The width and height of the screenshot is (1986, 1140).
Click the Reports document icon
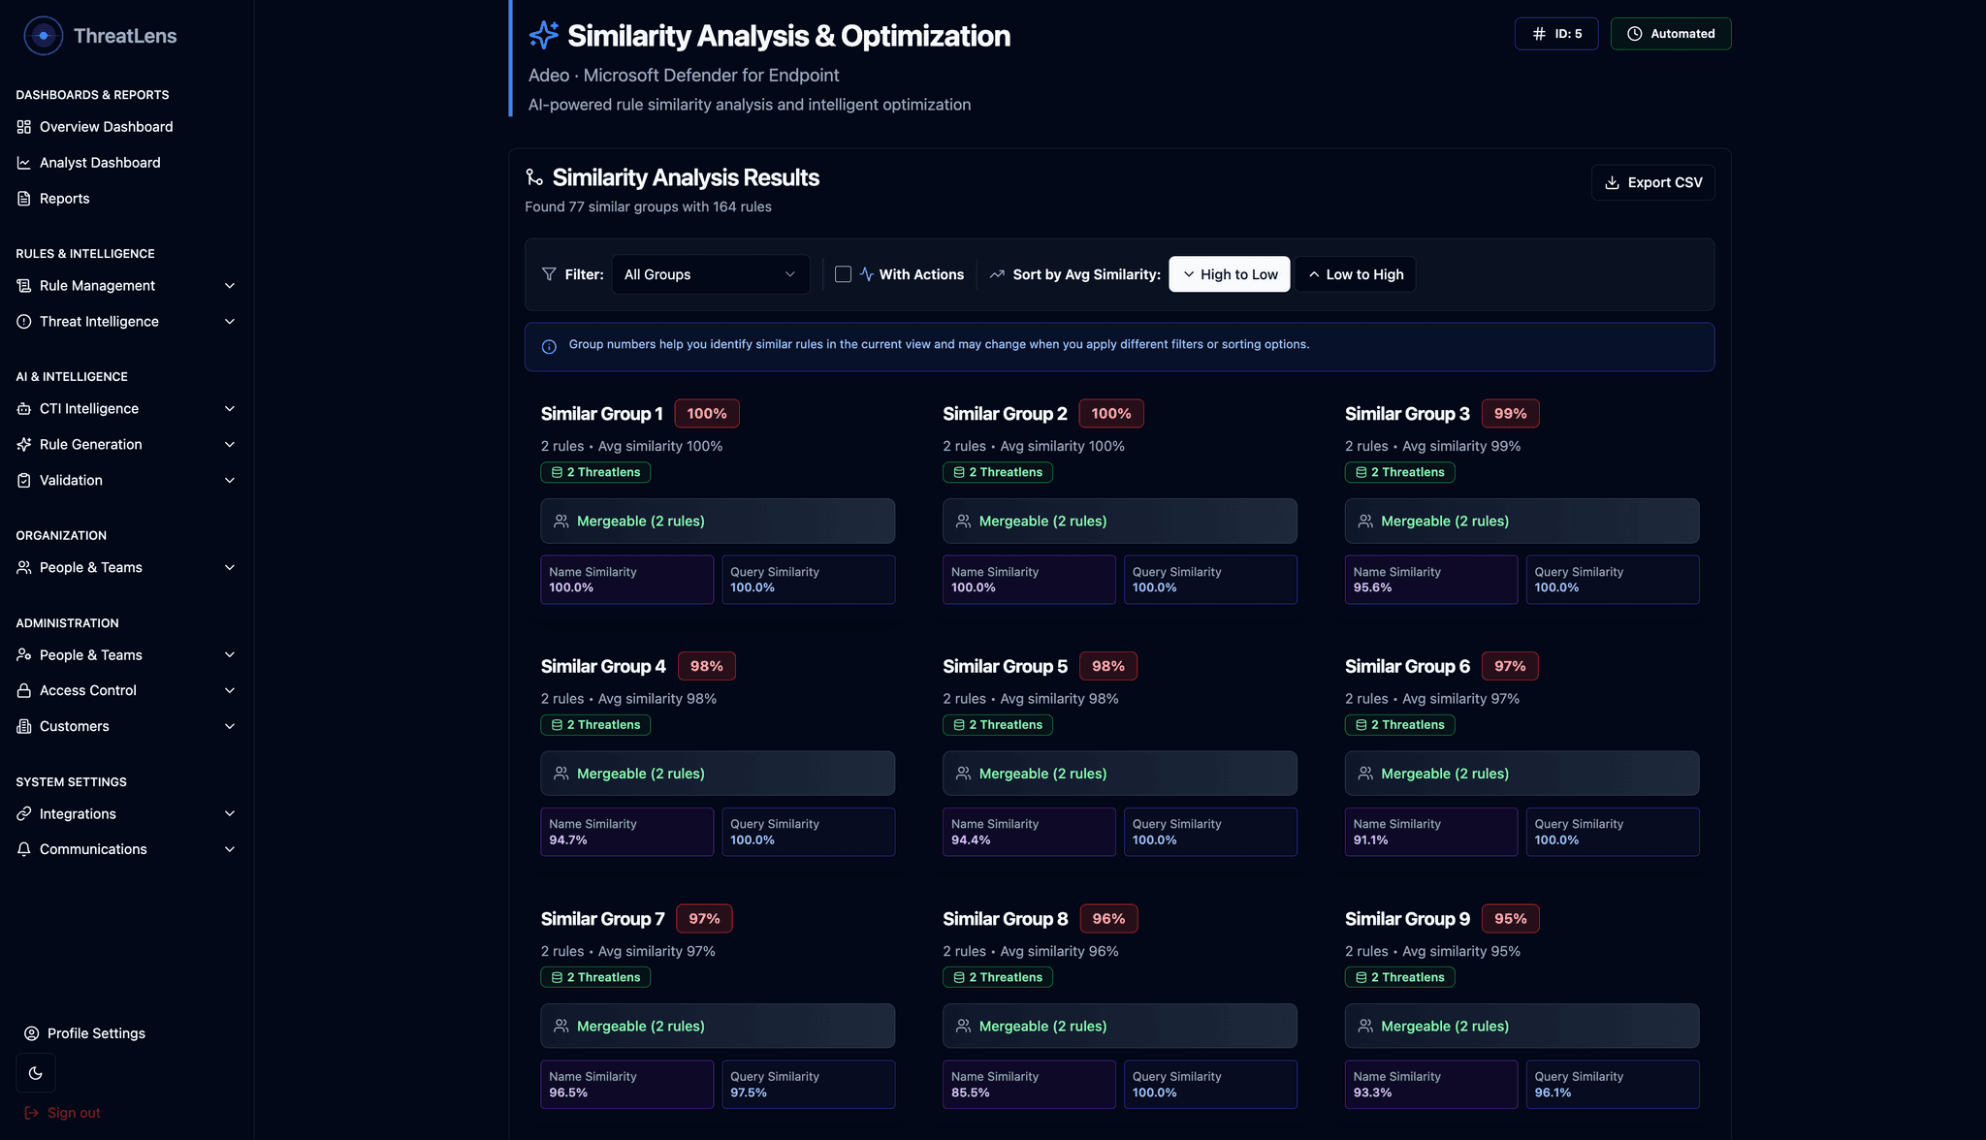(24, 199)
